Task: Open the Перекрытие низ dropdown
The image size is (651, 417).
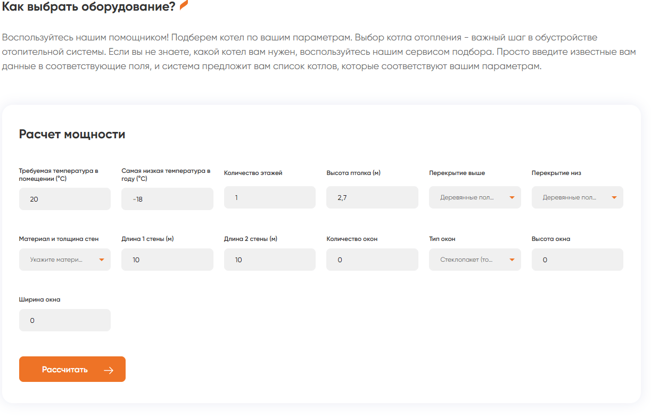Action: (578, 197)
